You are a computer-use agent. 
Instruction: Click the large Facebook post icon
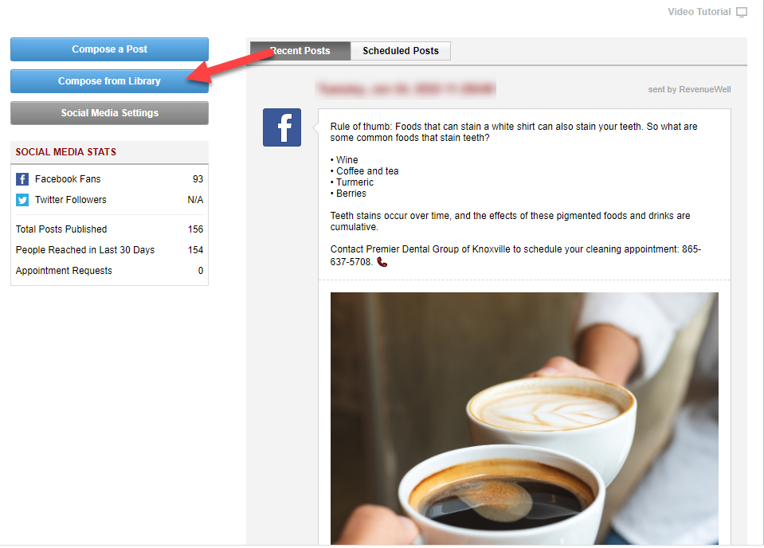pyautogui.click(x=282, y=127)
